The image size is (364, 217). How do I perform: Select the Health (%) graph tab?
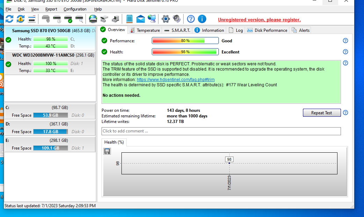click(114, 142)
